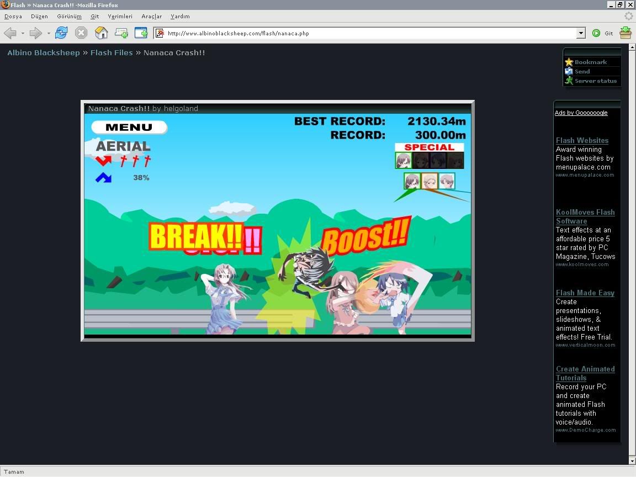Click the Server status link
The height and width of the screenshot is (477, 636).
click(x=596, y=81)
